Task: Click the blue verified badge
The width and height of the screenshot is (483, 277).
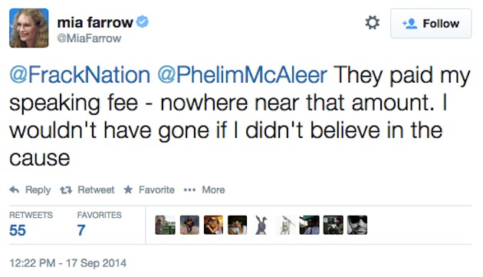Action: 143,22
